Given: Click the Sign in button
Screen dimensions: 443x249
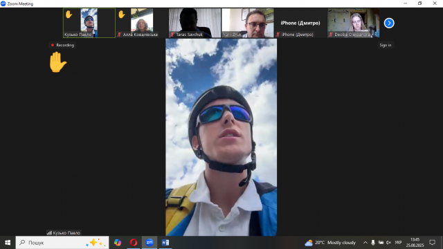Looking at the screenshot, I should tap(386, 45).
